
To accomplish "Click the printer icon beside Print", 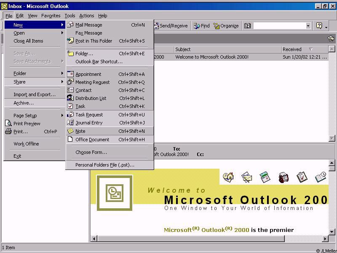I will point(8,131).
